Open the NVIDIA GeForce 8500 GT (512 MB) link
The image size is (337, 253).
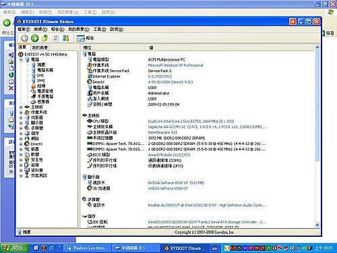click(x=176, y=183)
